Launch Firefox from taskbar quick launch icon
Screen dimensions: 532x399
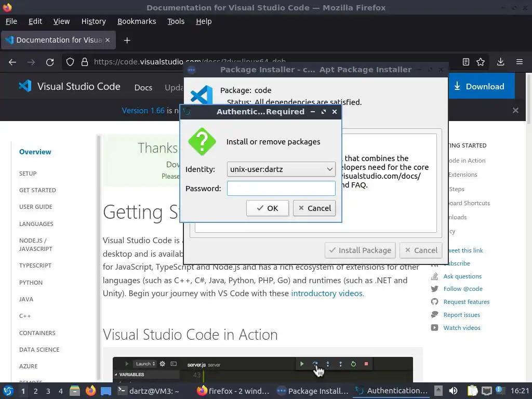[90, 391]
